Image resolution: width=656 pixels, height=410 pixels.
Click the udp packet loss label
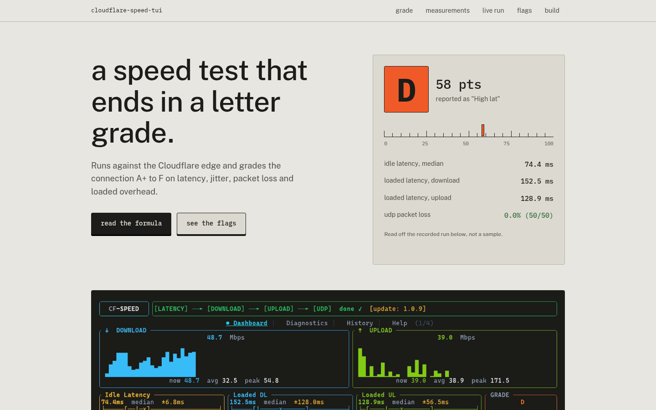coord(407,215)
